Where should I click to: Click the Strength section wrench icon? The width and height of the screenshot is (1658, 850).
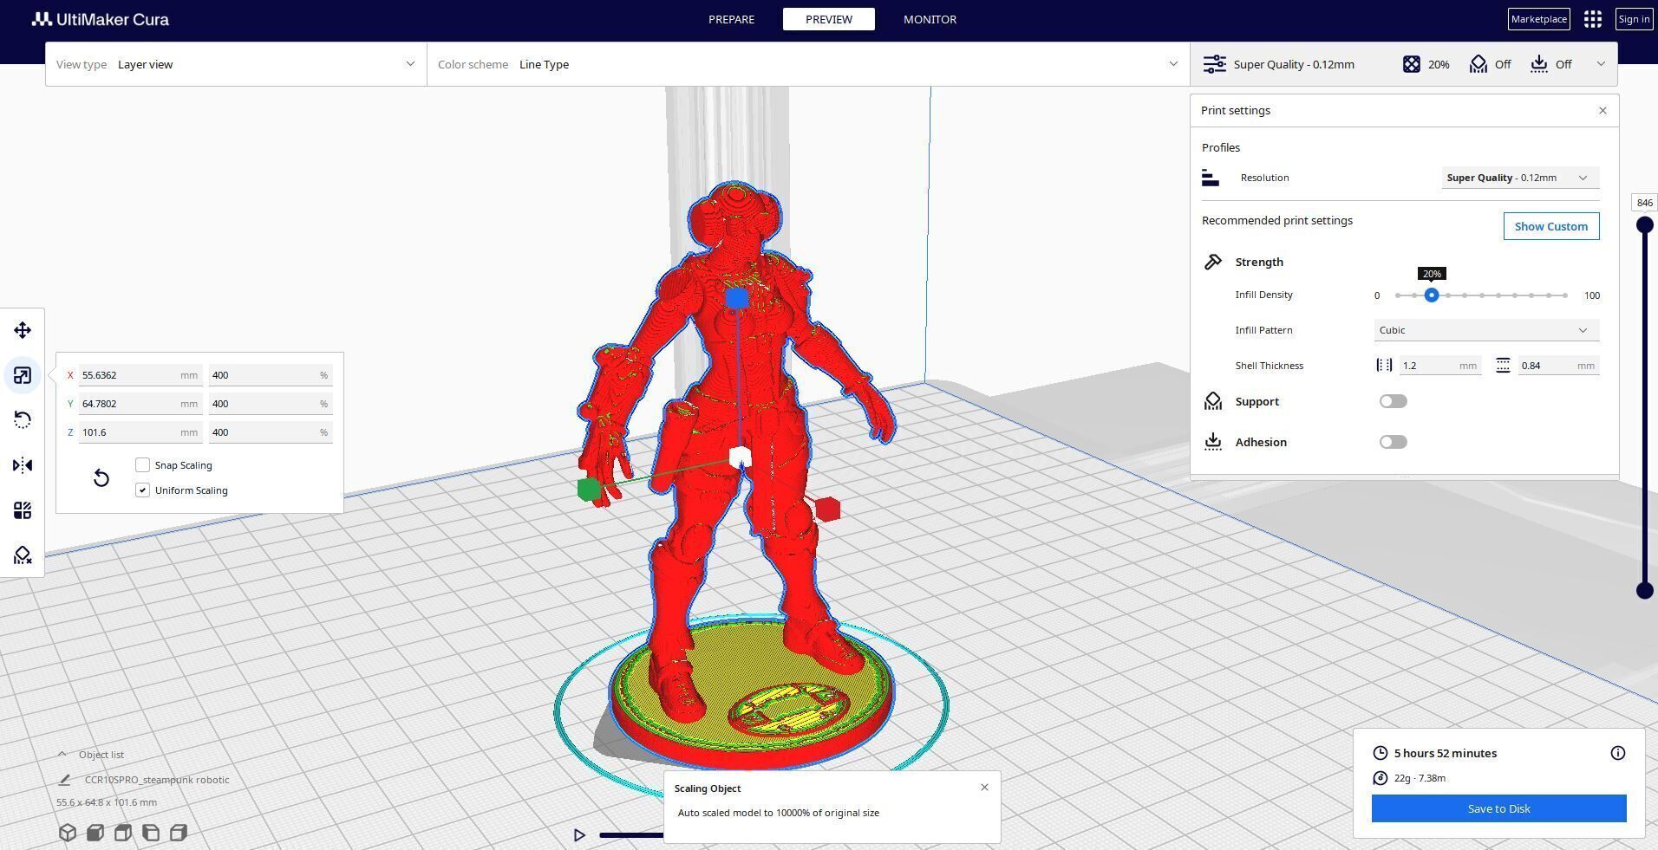pos(1213,262)
